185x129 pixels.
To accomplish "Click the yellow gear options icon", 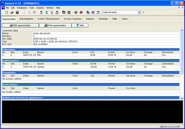I will tap(76, 12).
